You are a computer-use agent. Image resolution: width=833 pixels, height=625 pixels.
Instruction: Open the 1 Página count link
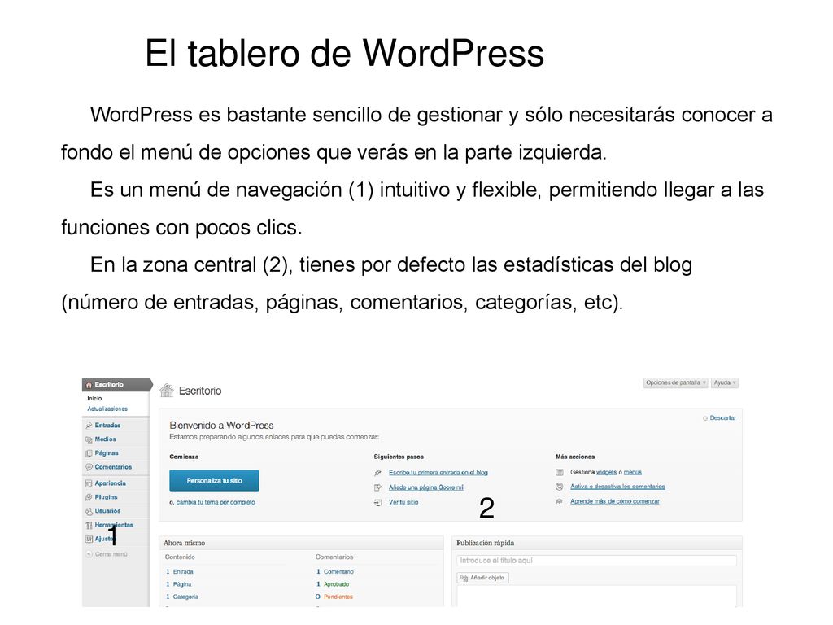(x=178, y=584)
